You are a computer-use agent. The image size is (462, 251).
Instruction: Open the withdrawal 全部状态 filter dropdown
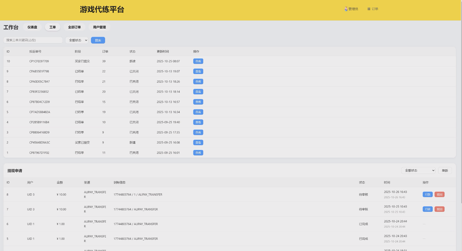click(x=418, y=170)
